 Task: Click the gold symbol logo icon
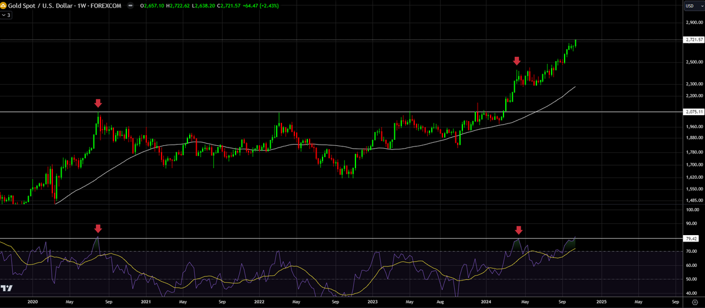(3, 5)
